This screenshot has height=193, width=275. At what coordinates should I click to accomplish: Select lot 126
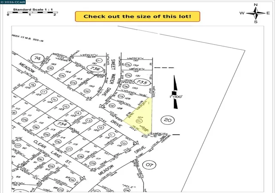27,87
